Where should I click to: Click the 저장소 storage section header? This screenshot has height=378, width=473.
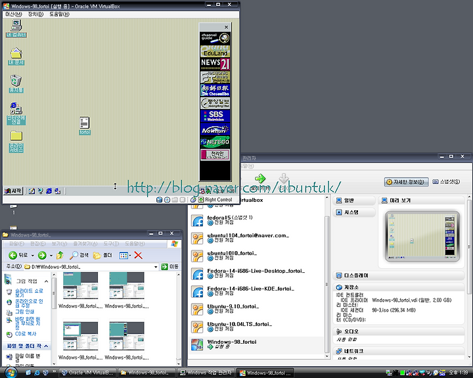coord(399,287)
